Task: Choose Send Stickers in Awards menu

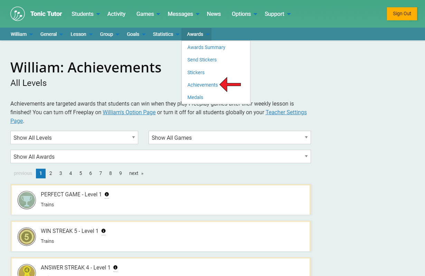Action: tap(202, 60)
